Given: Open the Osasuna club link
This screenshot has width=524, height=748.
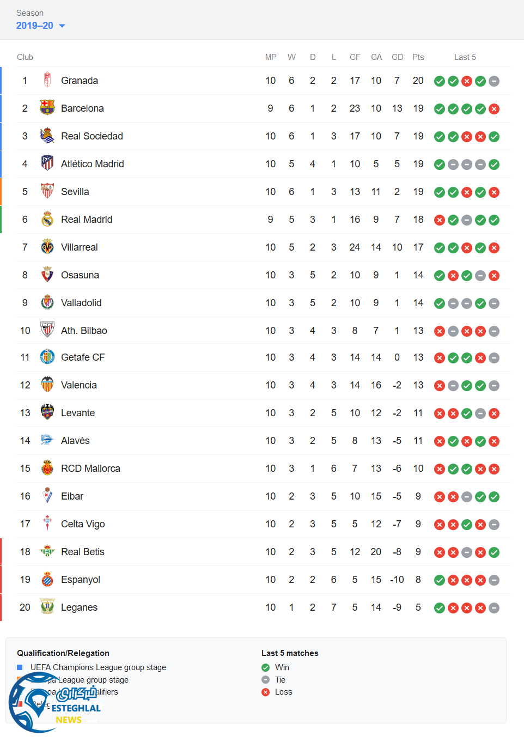Looking at the screenshot, I should (80, 275).
